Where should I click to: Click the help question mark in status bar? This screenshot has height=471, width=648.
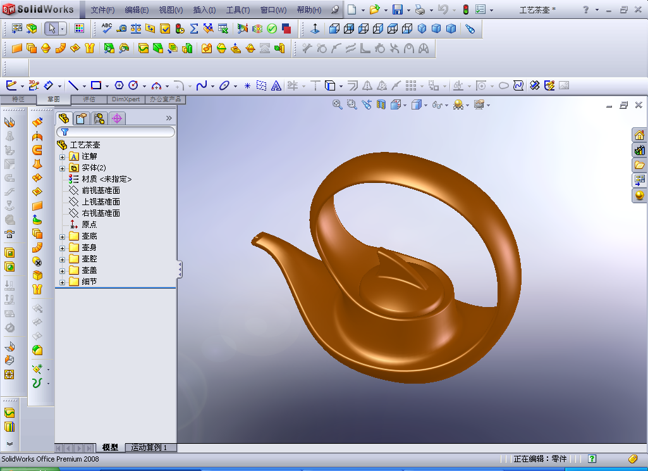(x=592, y=458)
